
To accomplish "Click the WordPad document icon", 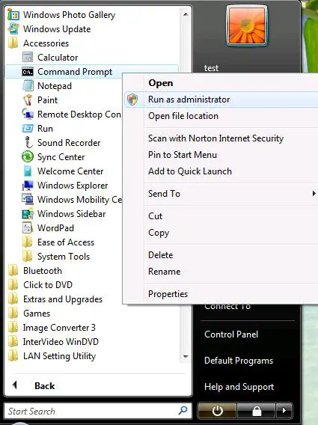I will click(x=28, y=227).
